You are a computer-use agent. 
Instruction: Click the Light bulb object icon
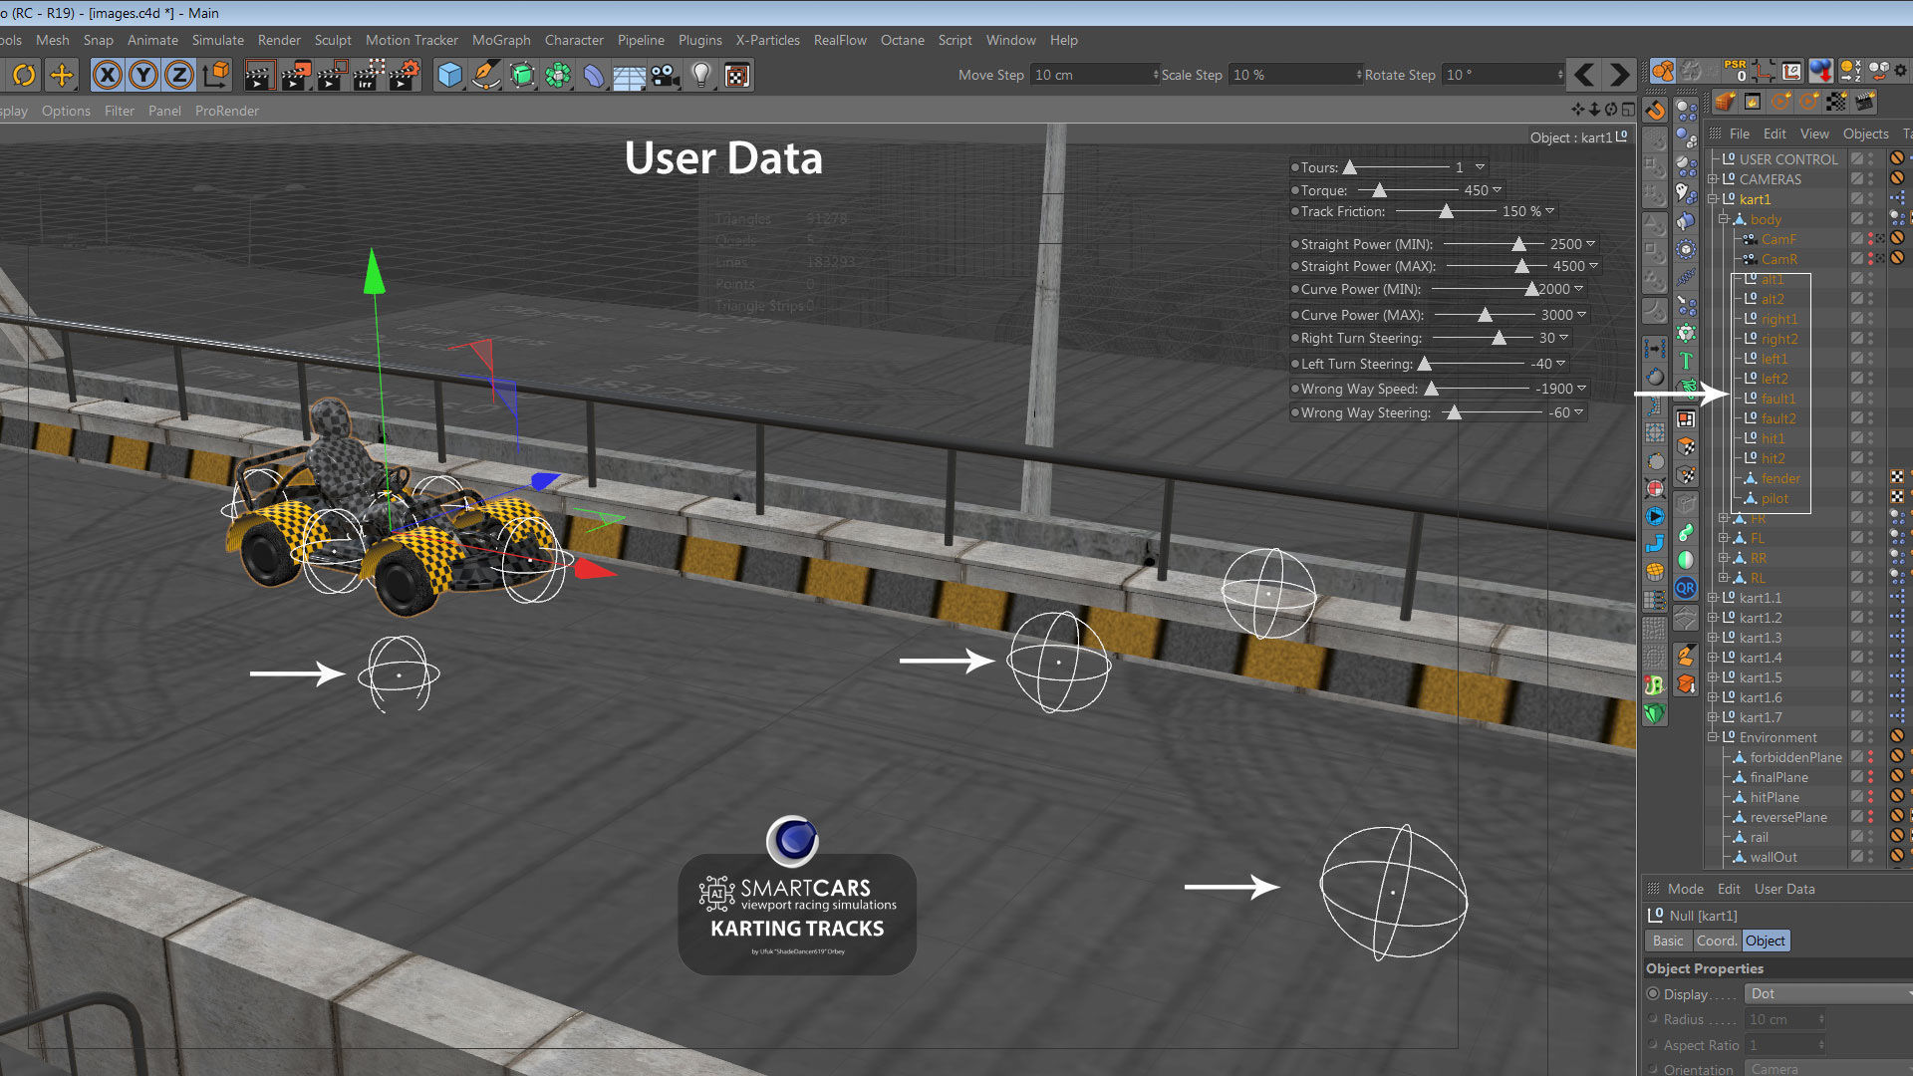point(701,75)
